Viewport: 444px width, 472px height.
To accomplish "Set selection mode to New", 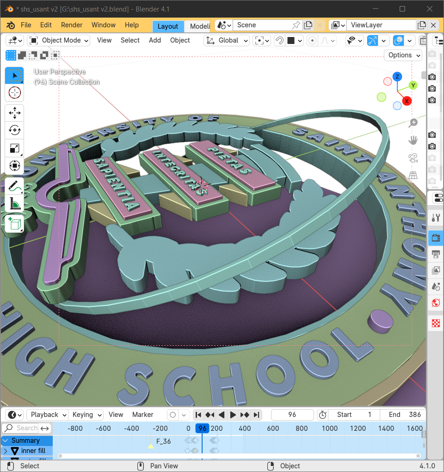I will pos(11,56).
